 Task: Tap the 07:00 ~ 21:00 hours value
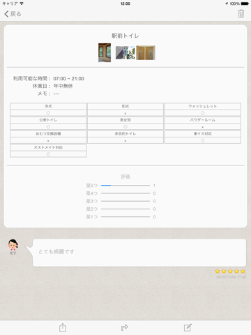tap(69, 79)
